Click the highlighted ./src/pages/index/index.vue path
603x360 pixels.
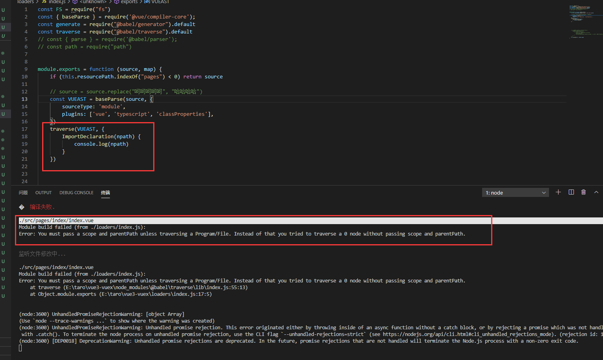[x=56, y=221]
